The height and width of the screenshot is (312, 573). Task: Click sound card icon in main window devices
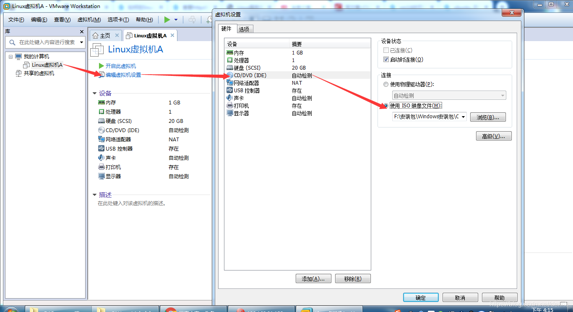pos(101,158)
